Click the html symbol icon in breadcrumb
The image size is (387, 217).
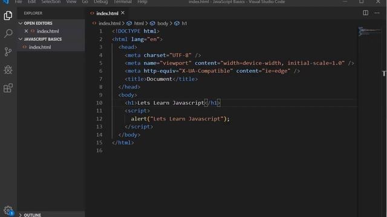coord(129,24)
